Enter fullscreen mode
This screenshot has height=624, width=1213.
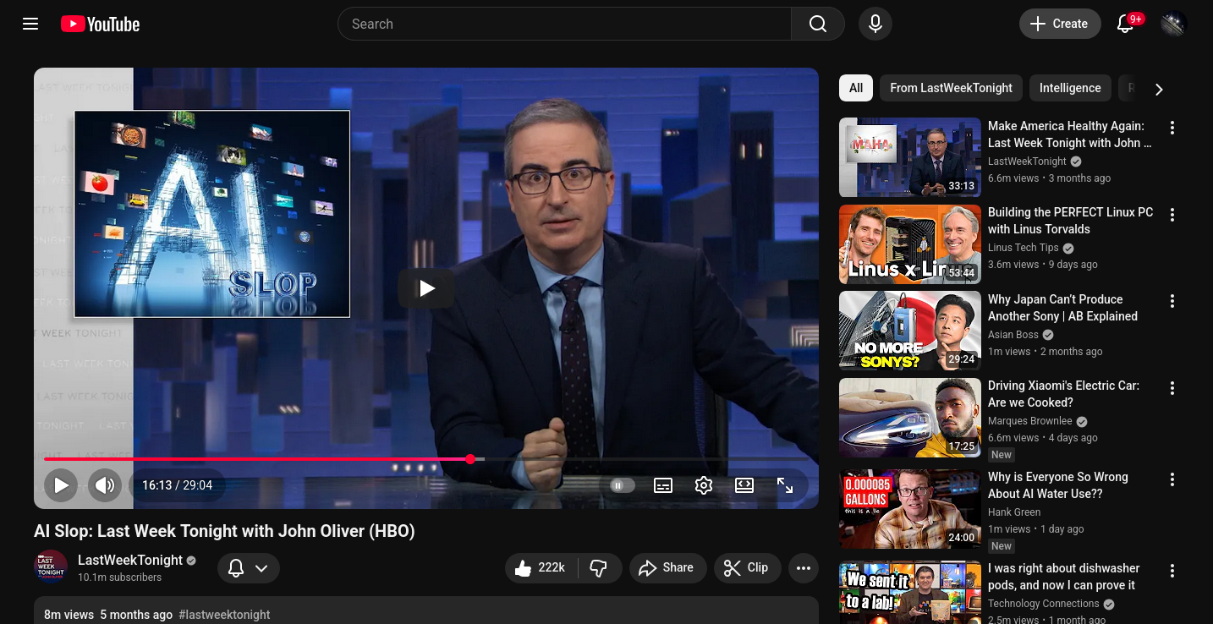[785, 485]
